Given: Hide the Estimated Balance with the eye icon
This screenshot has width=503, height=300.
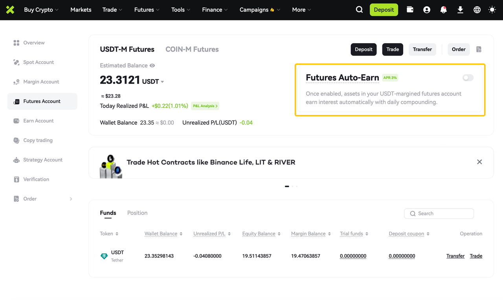Looking at the screenshot, I should [x=152, y=65].
